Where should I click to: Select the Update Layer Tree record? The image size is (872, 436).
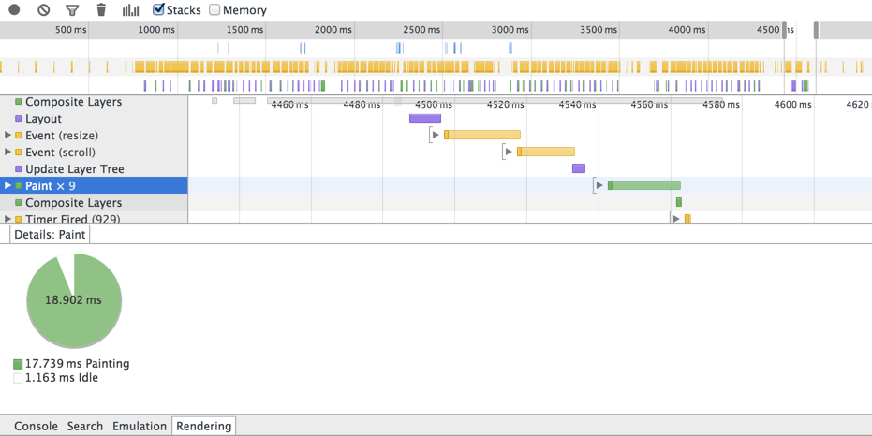(74, 169)
